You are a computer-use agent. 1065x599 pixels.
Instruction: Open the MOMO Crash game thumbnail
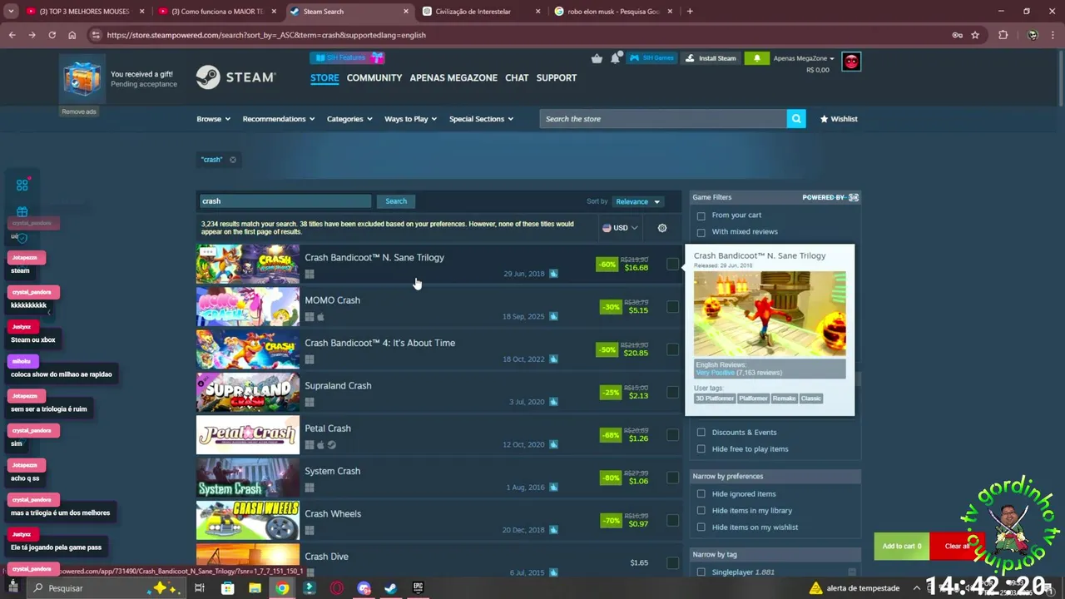pyautogui.click(x=248, y=307)
